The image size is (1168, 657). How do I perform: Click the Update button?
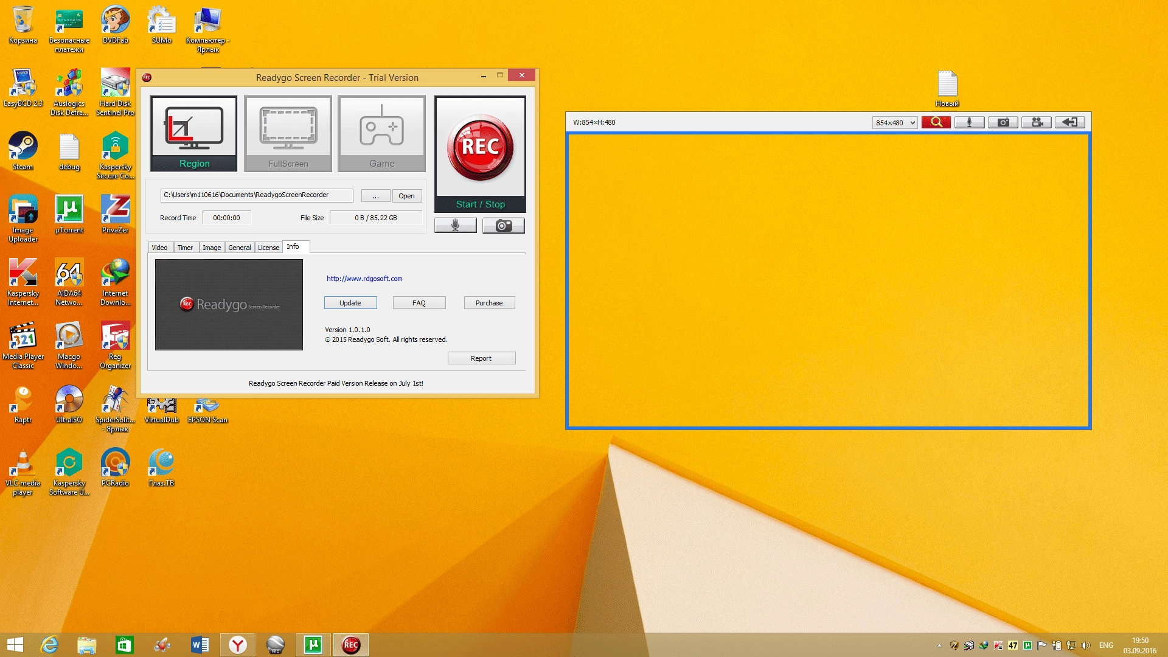point(350,302)
